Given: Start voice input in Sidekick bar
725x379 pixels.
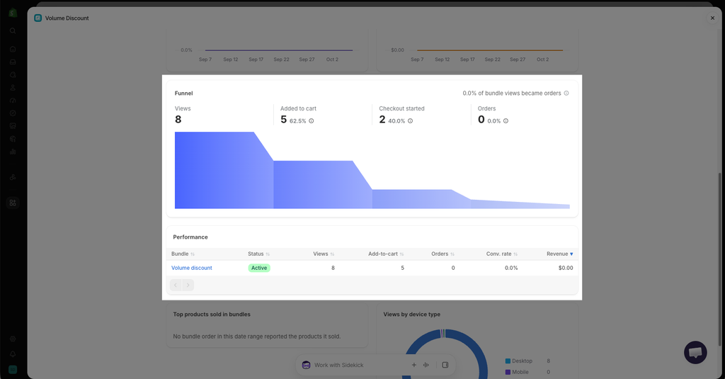Looking at the screenshot, I should click(426, 365).
